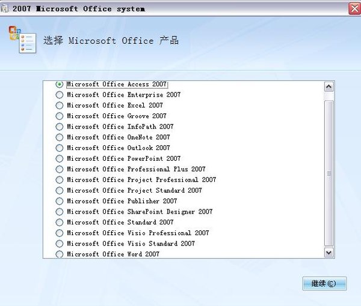Select Microsoft Office Word 2007 radio
The width and height of the screenshot is (361, 306).
tap(59, 254)
